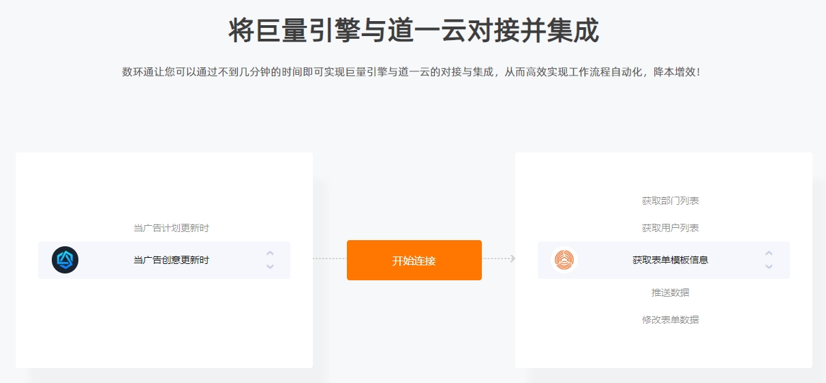Screen dimensions: 826x383
Task: Click blank area of the white 巨量引擎 trigger card
Action: tap(164, 327)
